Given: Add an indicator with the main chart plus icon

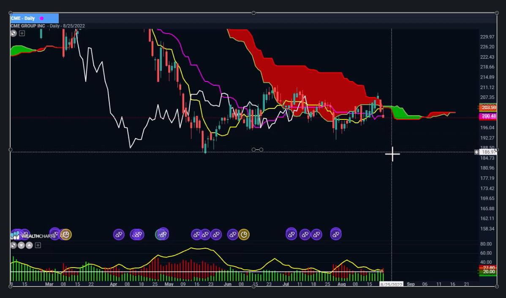Looking at the screenshot, I should (22, 33).
